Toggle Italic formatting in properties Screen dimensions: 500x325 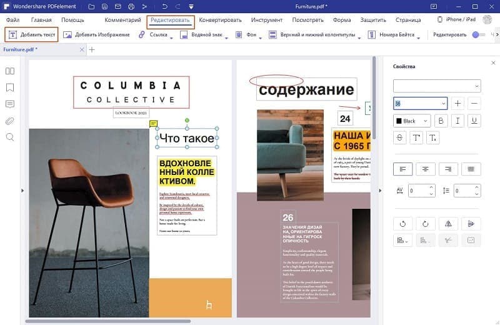tap(457, 121)
